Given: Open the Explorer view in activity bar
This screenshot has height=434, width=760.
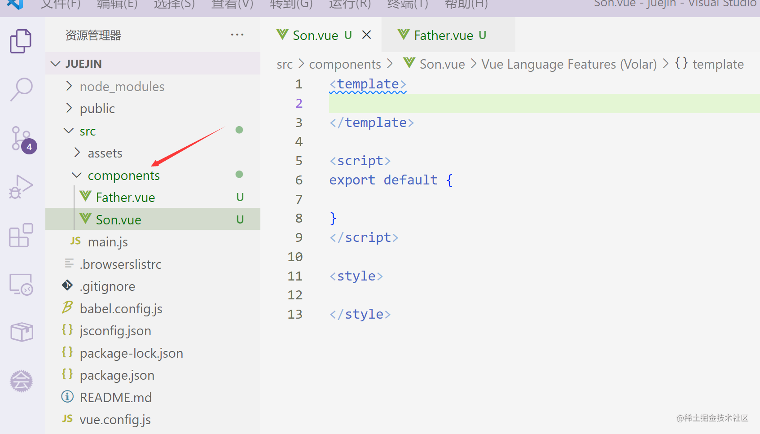Looking at the screenshot, I should (21, 41).
